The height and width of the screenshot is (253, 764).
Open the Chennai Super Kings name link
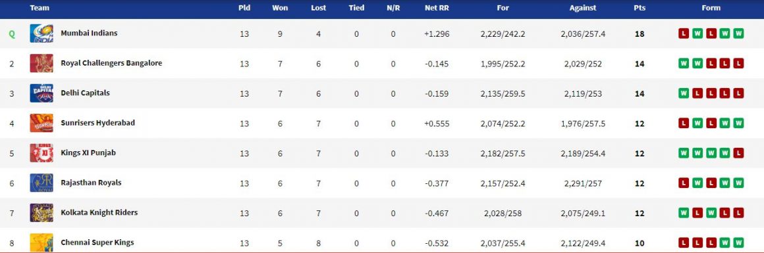[x=97, y=242]
